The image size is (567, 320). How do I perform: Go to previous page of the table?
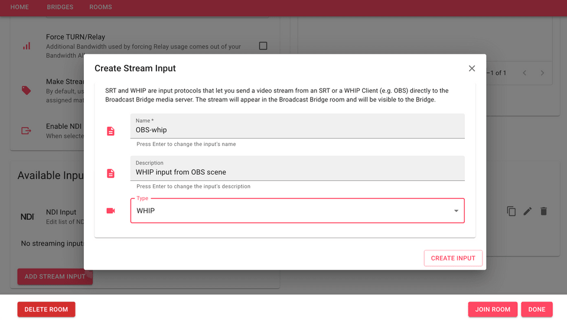[524, 73]
